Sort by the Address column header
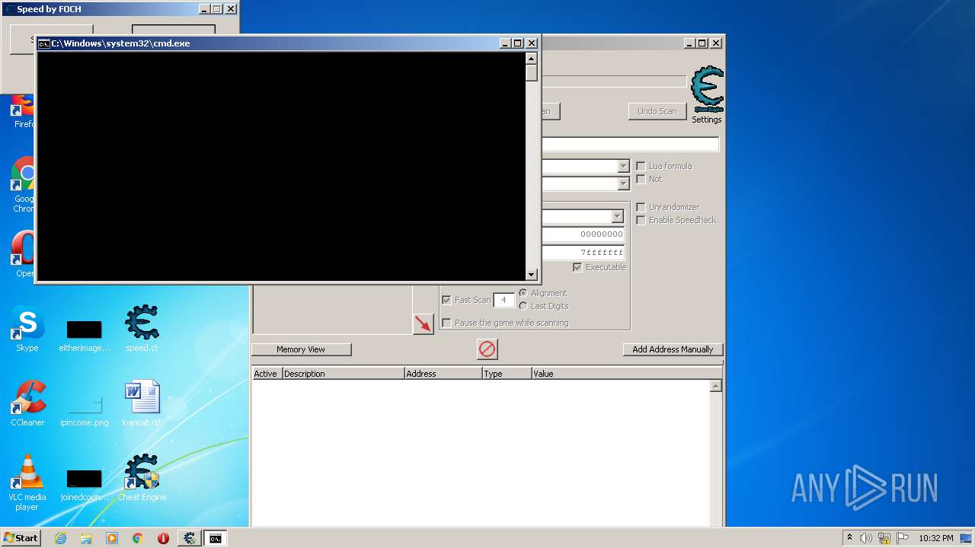Viewport: 975px width, 548px height. 443,374
